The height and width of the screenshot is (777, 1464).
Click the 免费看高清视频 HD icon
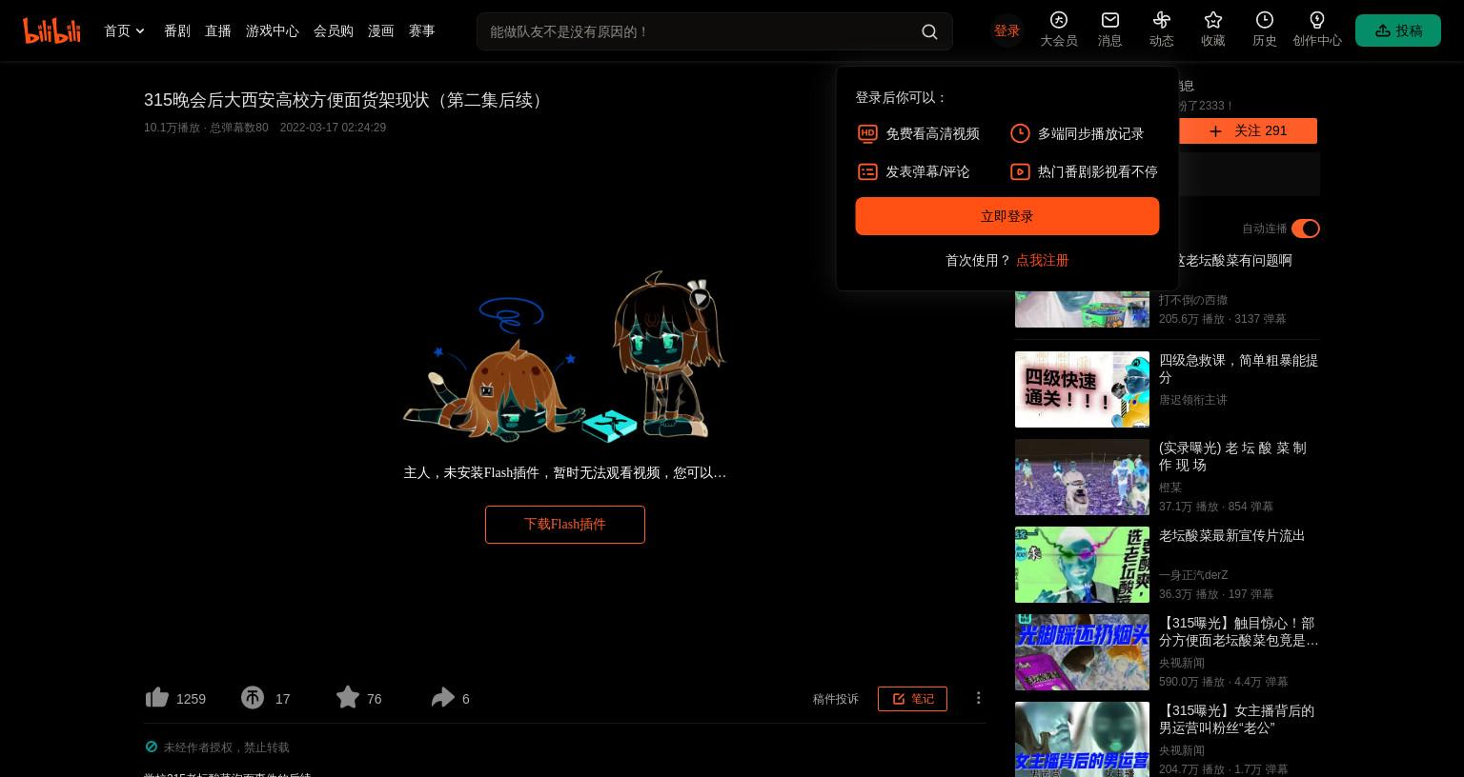click(x=867, y=134)
